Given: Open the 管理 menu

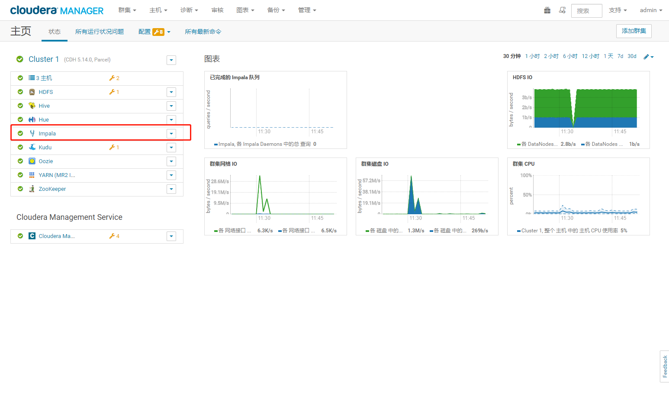Looking at the screenshot, I should point(307,10).
